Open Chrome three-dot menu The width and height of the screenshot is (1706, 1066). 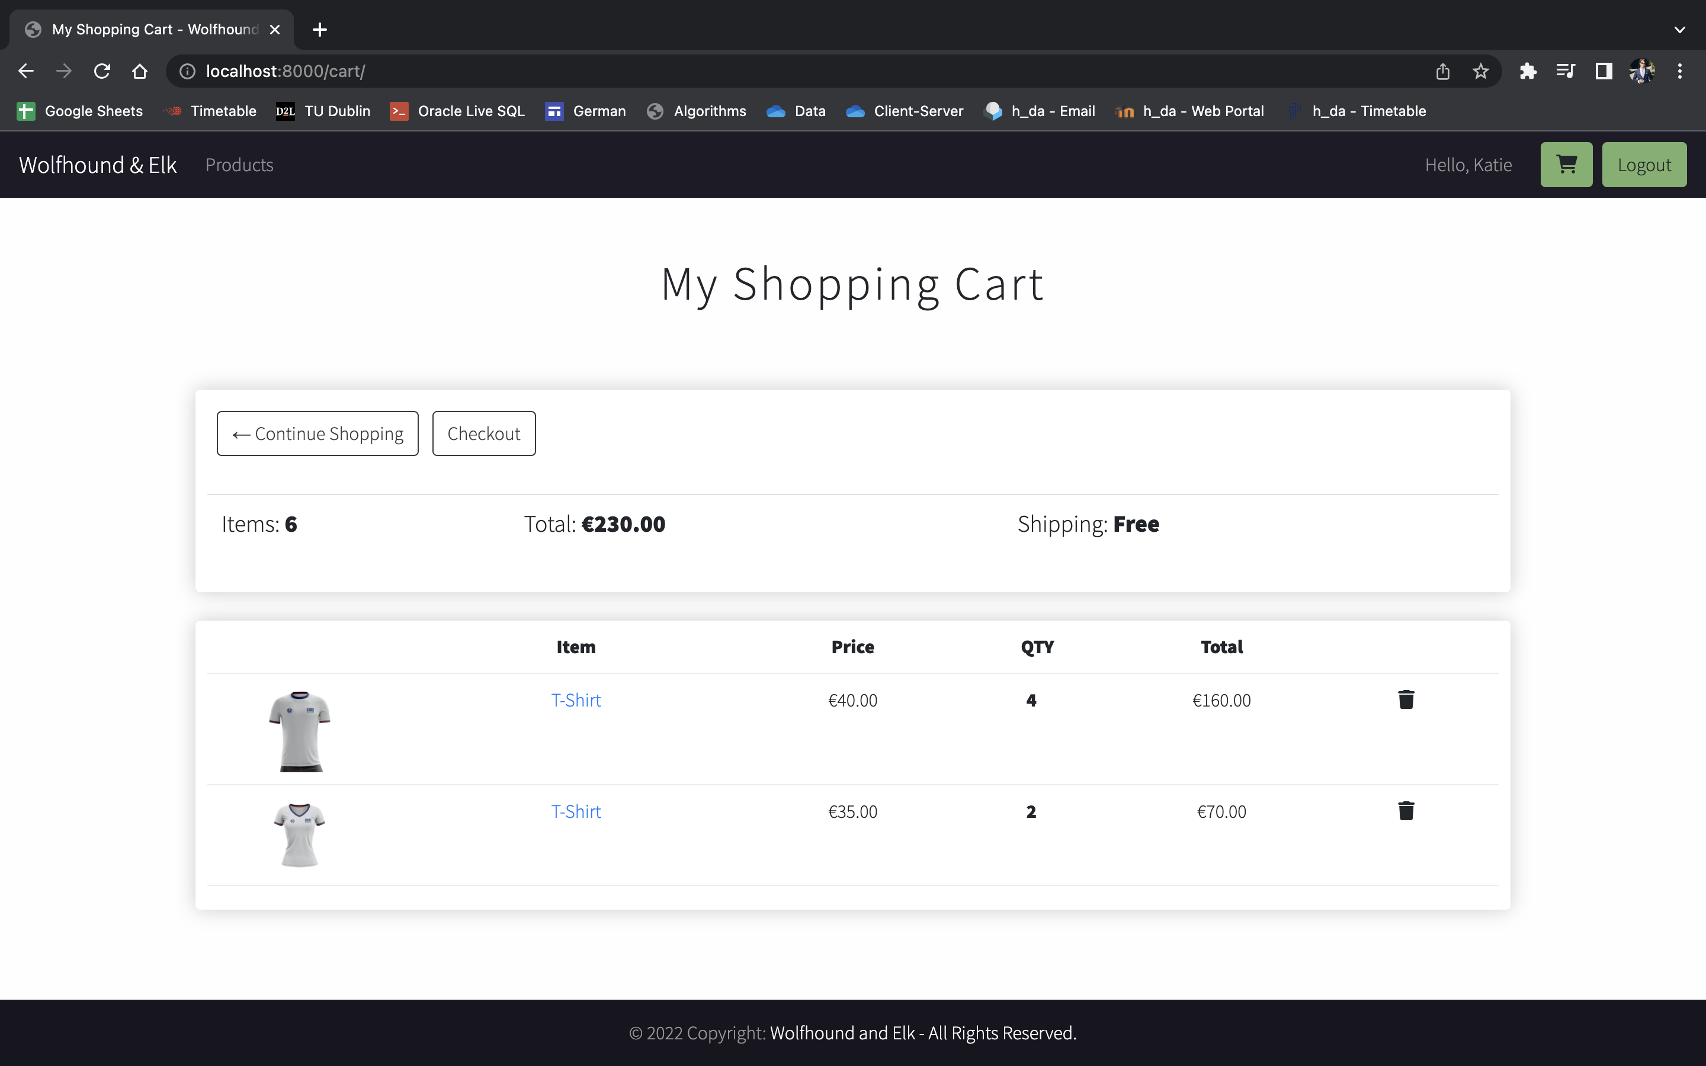coord(1680,71)
